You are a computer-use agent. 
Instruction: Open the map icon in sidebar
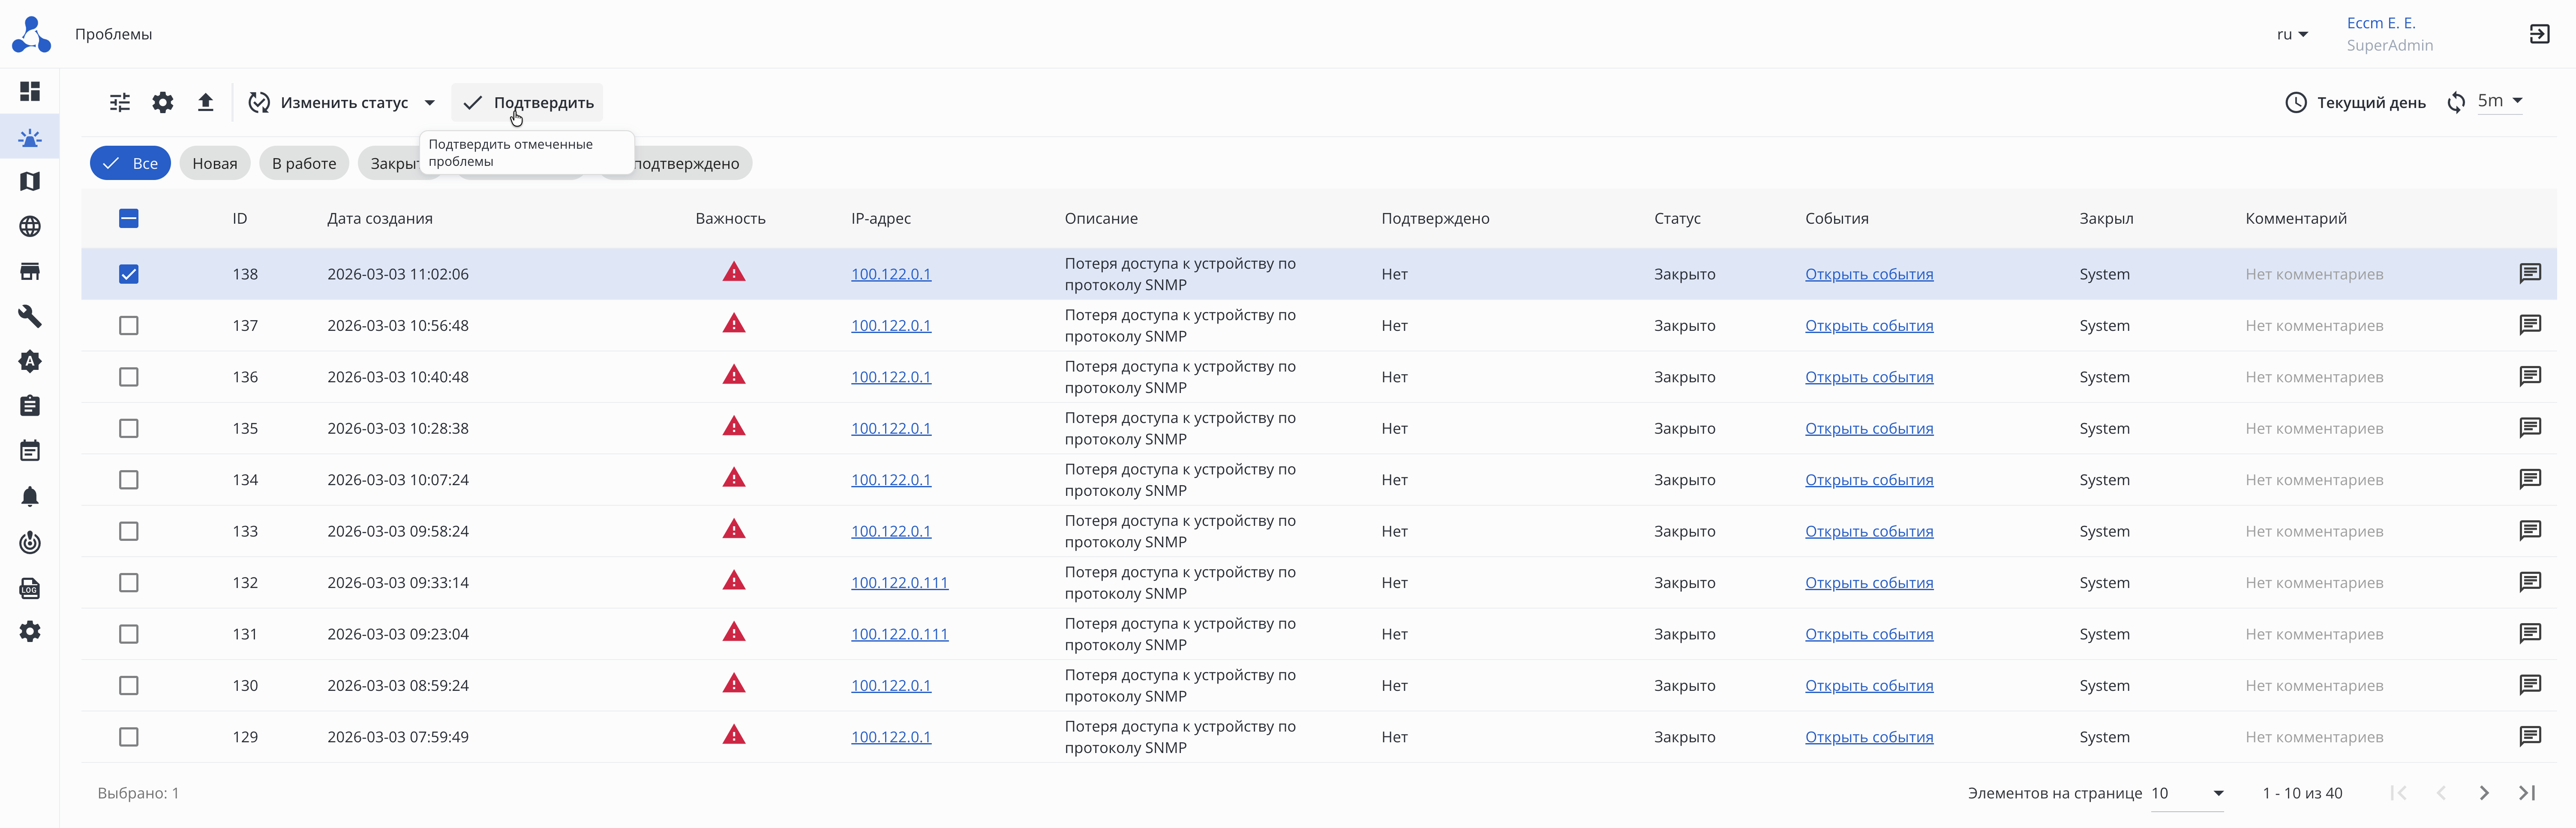(30, 181)
